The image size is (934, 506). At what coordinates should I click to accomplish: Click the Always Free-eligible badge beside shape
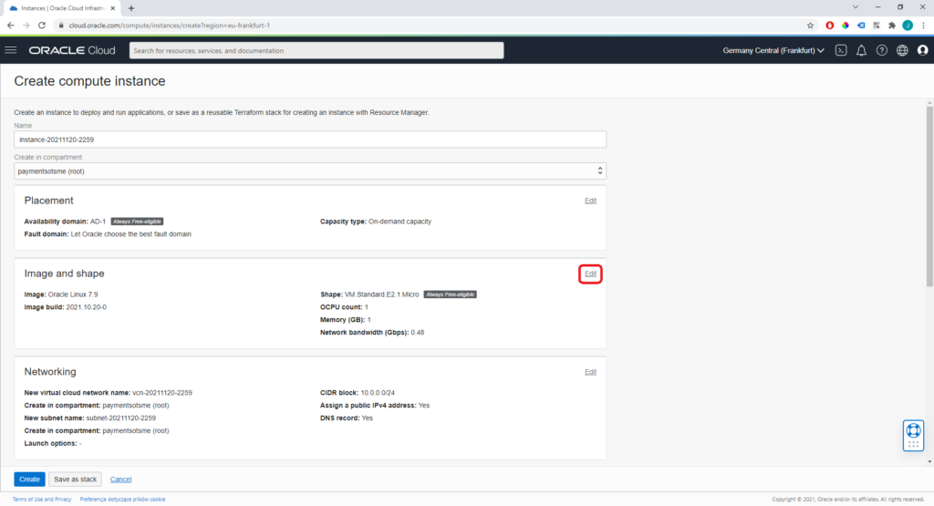(x=450, y=294)
